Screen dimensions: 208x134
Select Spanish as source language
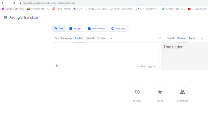tap(90, 38)
